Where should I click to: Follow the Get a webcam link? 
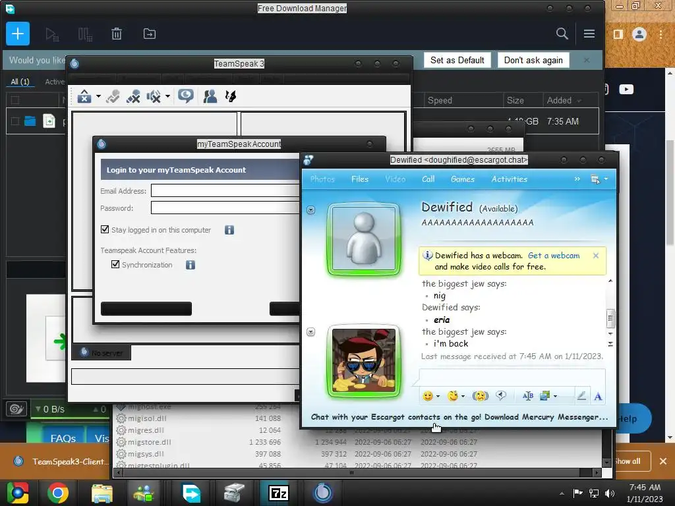tap(554, 256)
